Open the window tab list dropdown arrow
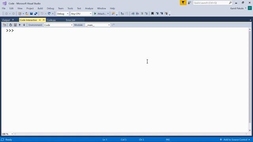 tap(250, 20)
